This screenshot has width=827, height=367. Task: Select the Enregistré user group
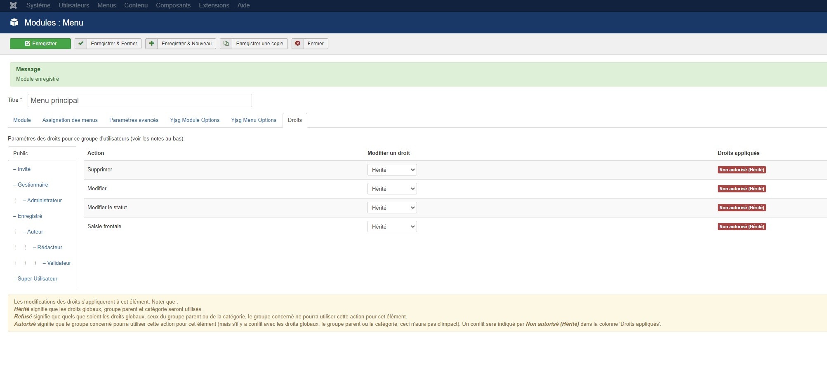(x=28, y=216)
